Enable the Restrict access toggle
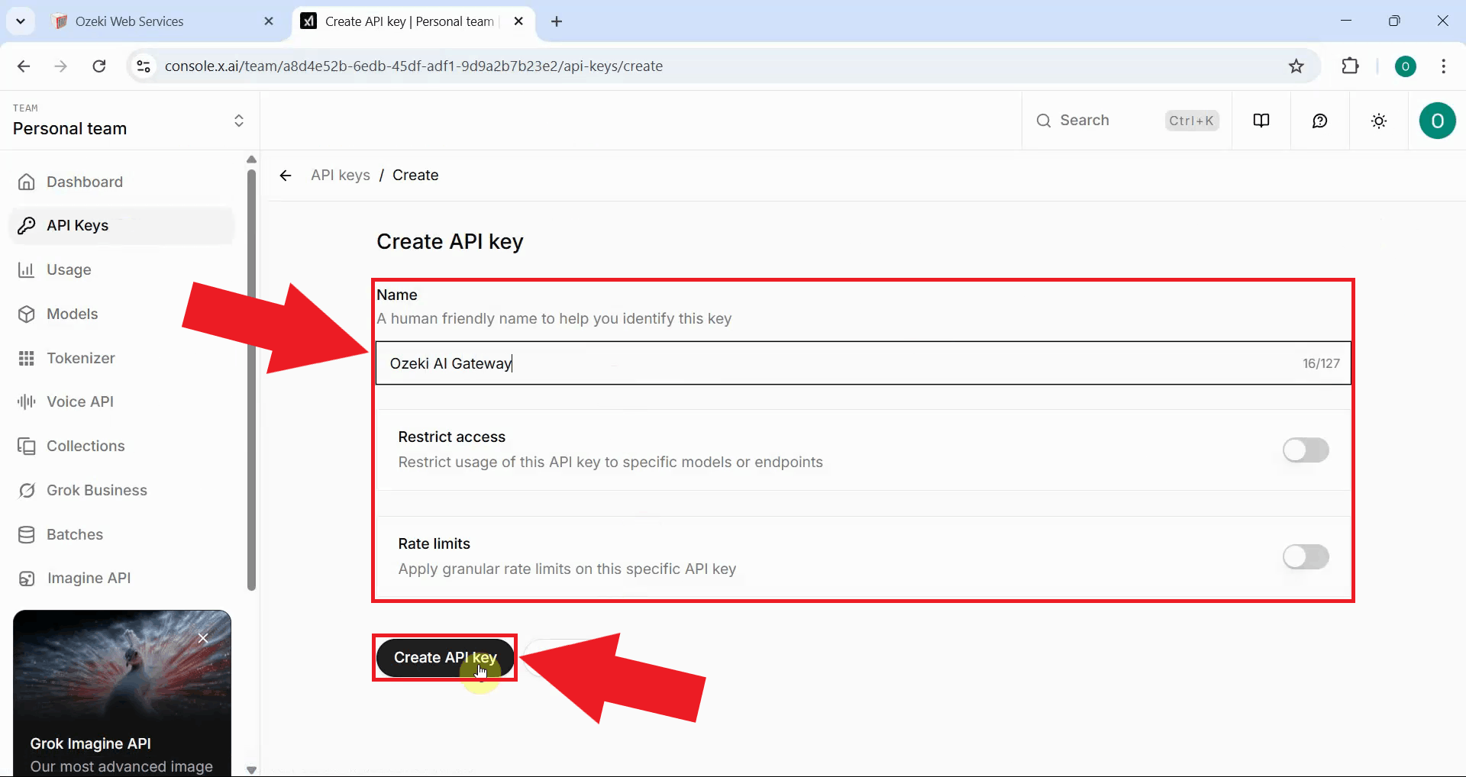Viewport: 1466px width, 777px height. point(1305,450)
